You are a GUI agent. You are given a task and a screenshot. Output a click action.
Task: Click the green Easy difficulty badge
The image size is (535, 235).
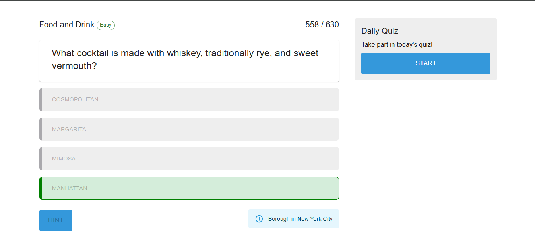[x=106, y=25]
